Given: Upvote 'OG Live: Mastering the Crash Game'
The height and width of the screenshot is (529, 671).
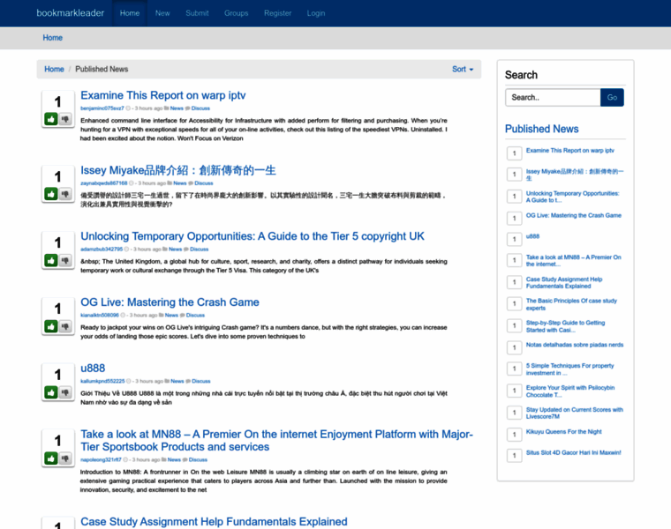Looking at the screenshot, I should pos(51,326).
